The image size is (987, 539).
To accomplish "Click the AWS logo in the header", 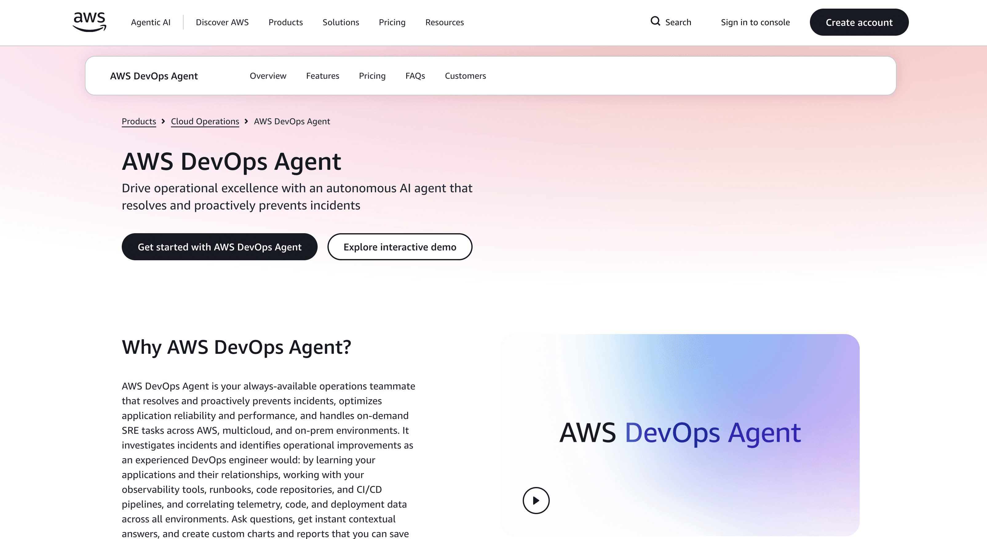I will pos(89,22).
